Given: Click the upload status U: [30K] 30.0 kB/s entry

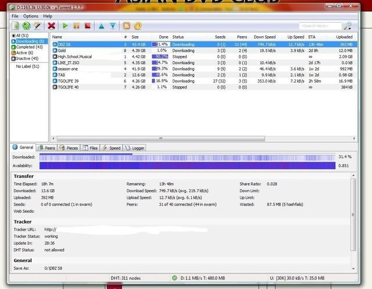Looking at the screenshot, I should (x=297, y=278).
